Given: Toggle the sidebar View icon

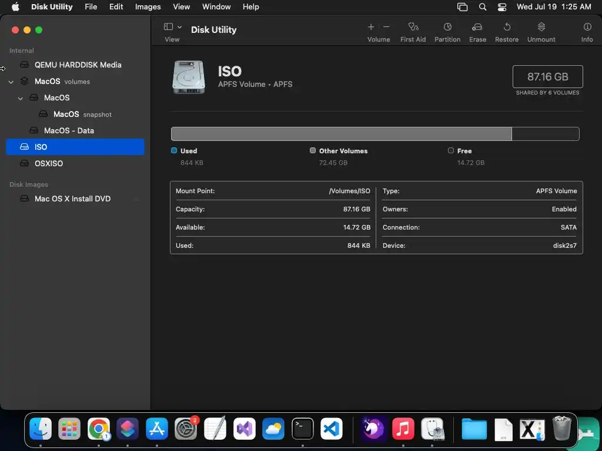Looking at the screenshot, I should (168, 26).
